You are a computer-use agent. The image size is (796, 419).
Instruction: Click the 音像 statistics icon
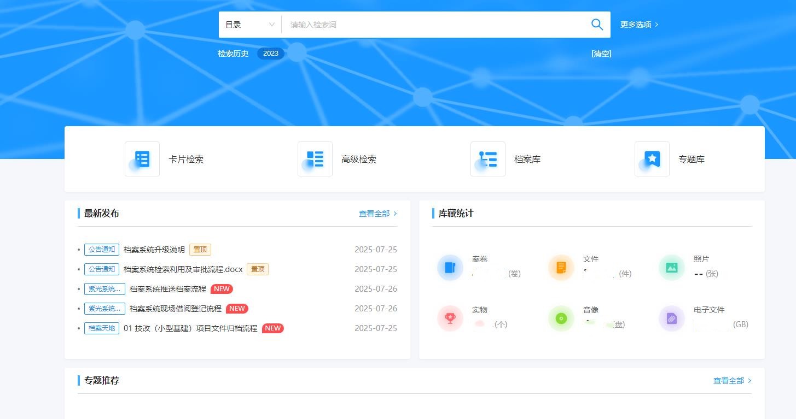(x=561, y=318)
